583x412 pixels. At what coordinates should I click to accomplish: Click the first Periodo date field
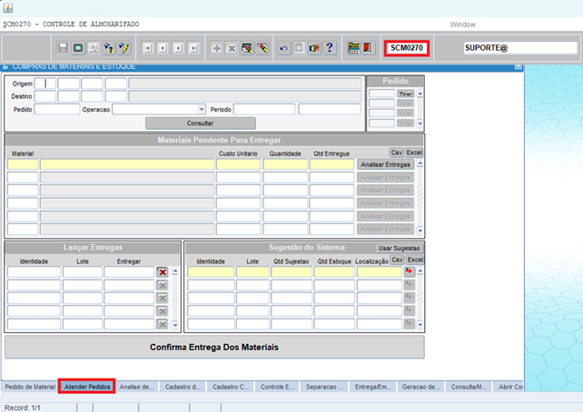tap(264, 109)
